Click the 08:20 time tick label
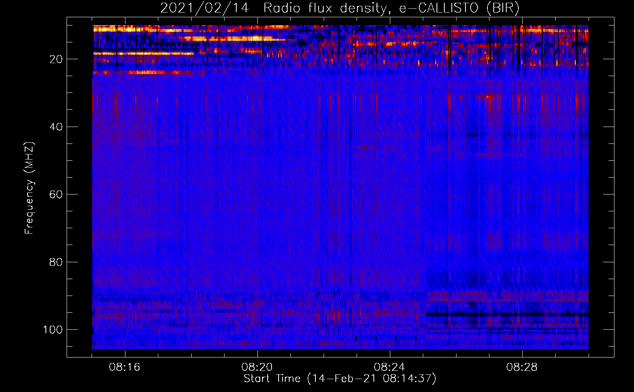 coord(257,367)
